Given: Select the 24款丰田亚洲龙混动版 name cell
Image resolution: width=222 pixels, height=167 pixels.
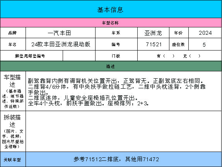Looking at the screenshot, I should coord(60,44).
